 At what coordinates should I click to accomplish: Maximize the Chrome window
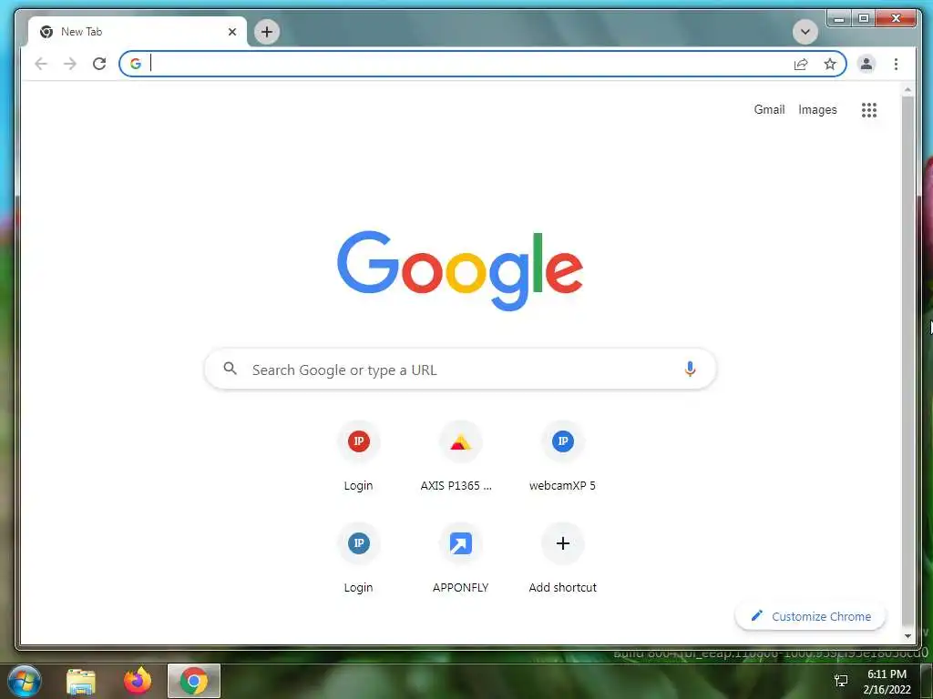864,18
